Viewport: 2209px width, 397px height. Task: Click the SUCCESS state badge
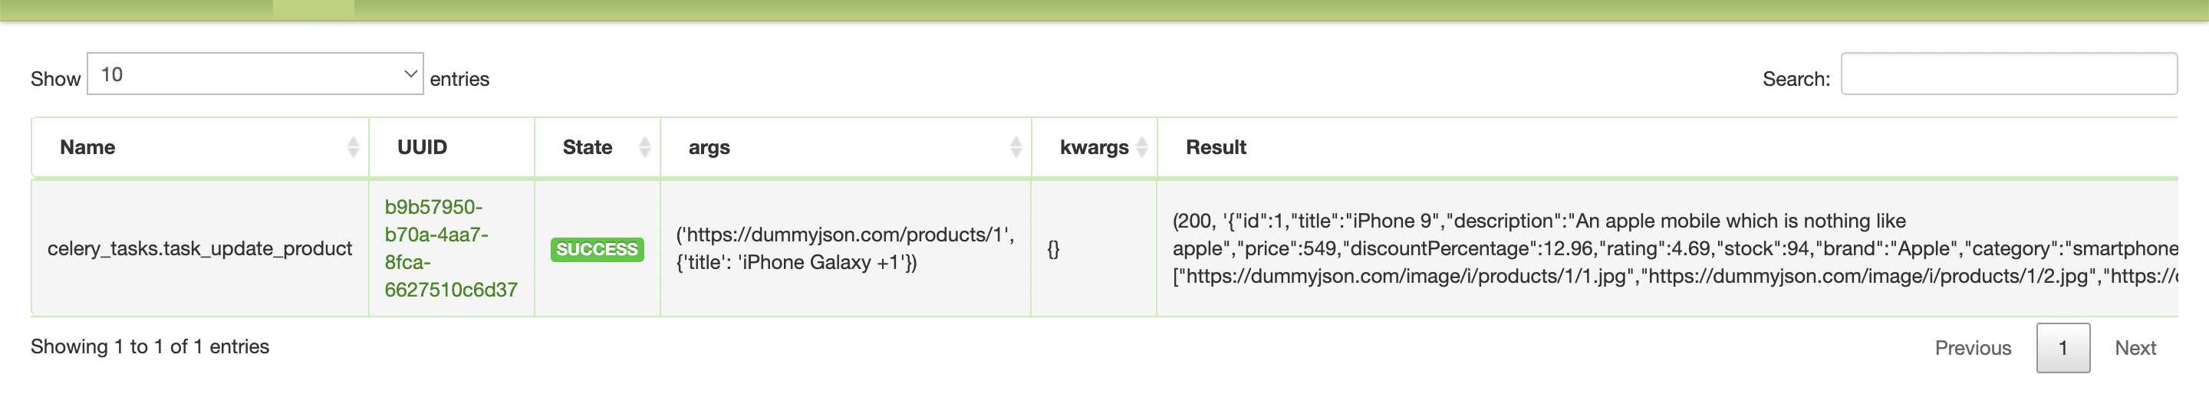coord(597,250)
